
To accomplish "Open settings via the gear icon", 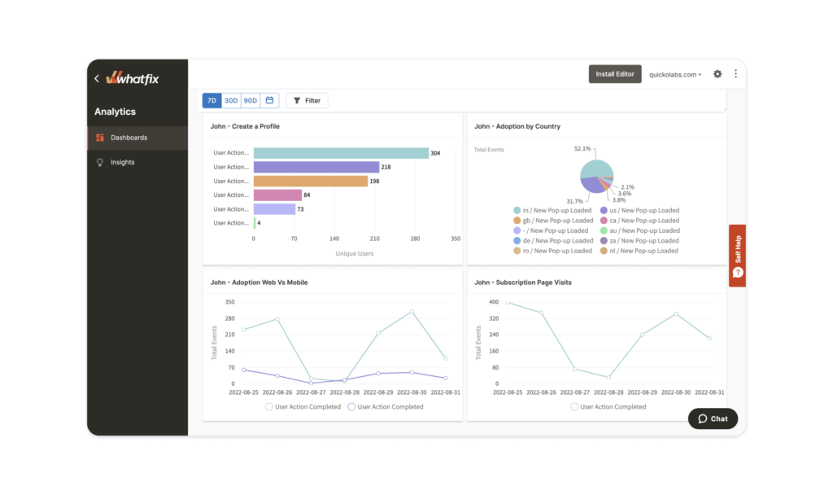I will (717, 74).
